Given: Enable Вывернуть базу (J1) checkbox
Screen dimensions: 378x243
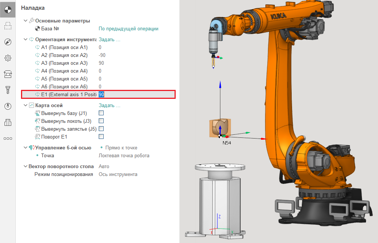Looking at the screenshot, I should pyautogui.click(x=101, y=113).
